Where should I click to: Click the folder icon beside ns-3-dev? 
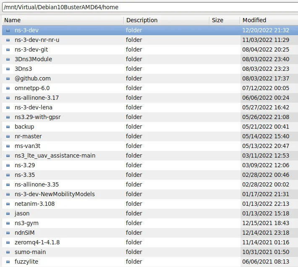pyautogui.click(x=8, y=30)
